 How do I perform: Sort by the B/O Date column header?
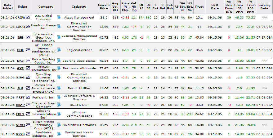tap(215, 7)
